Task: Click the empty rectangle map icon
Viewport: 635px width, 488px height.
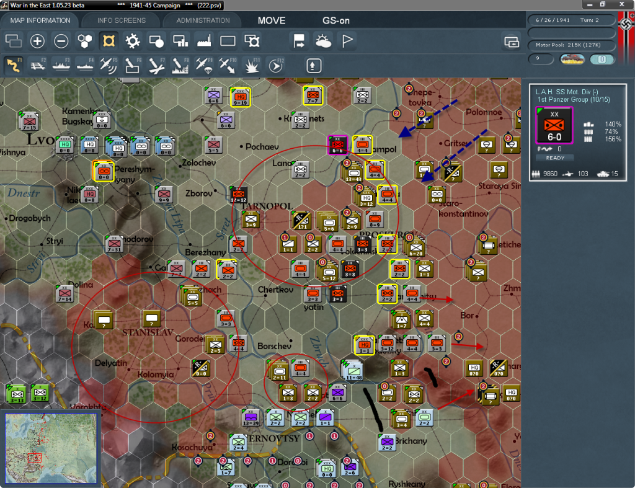Action: [228, 41]
